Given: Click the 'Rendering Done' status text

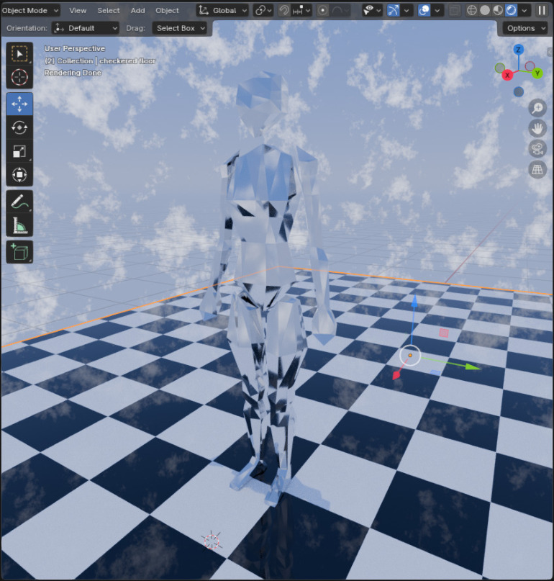Looking at the screenshot, I should tap(73, 73).
